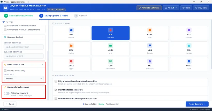This screenshot has width=212, height=111.
Task: Check Migrate emails without attachment files
Action: [x=56, y=81]
